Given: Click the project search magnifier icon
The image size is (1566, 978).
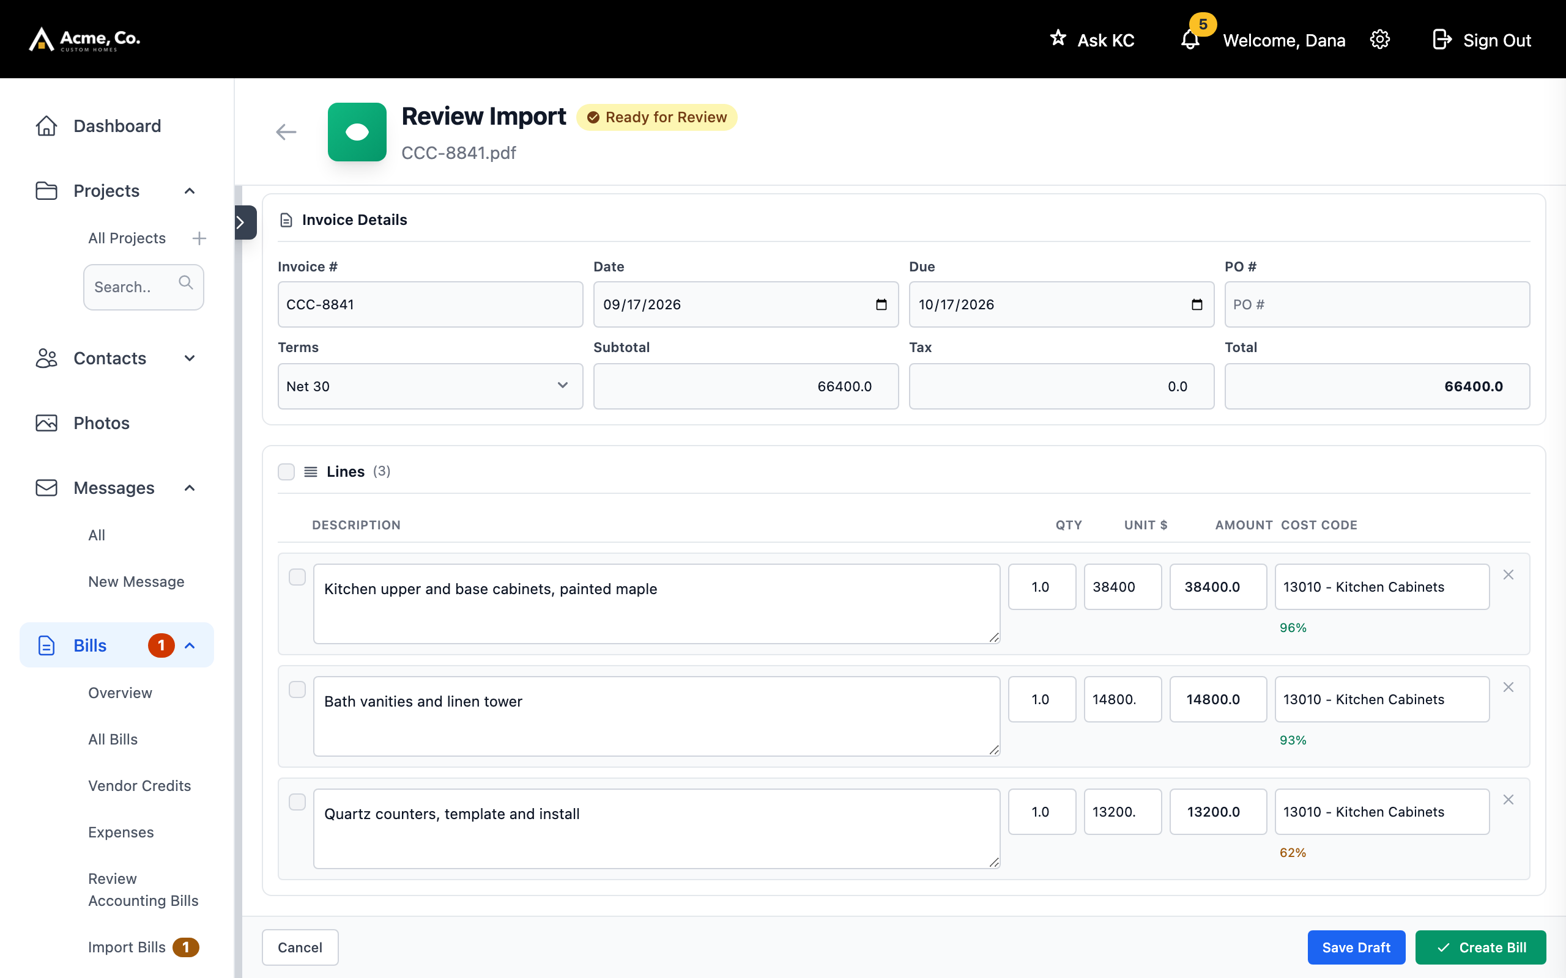Looking at the screenshot, I should [186, 282].
